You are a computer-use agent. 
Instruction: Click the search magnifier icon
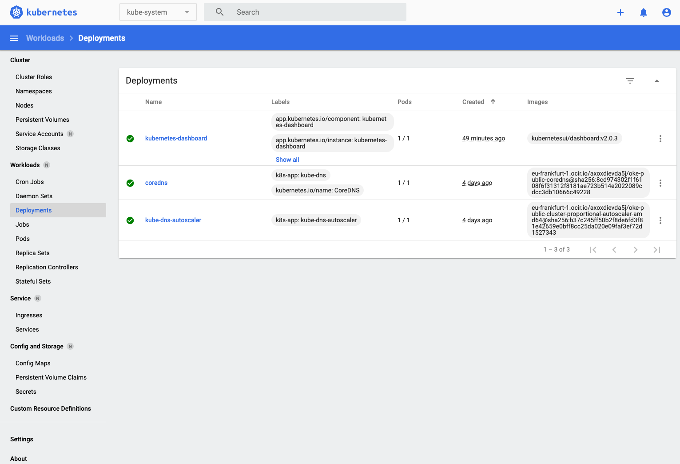tap(219, 12)
